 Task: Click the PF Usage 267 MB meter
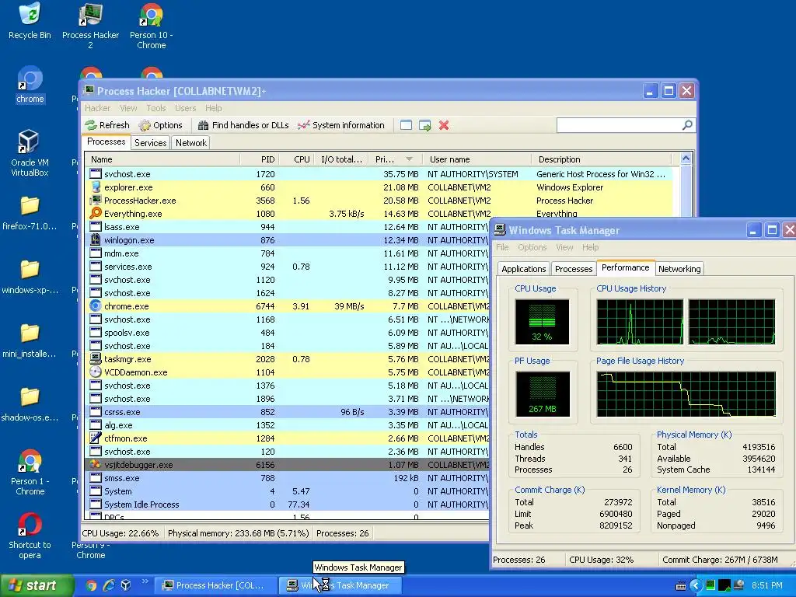pyautogui.click(x=542, y=394)
